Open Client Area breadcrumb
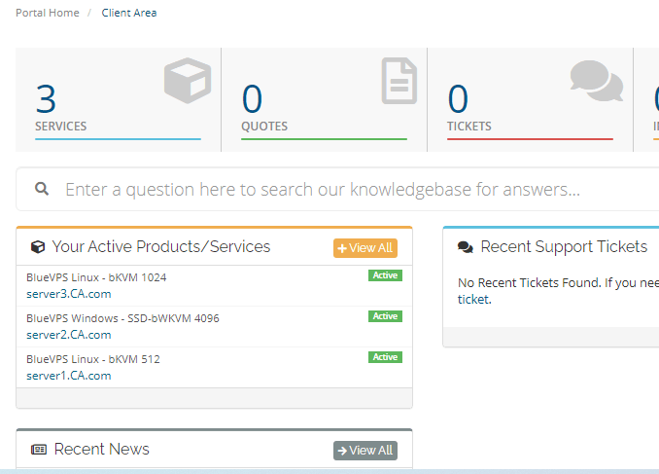Image resolution: width=659 pixels, height=474 pixels. pyautogui.click(x=129, y=13)
